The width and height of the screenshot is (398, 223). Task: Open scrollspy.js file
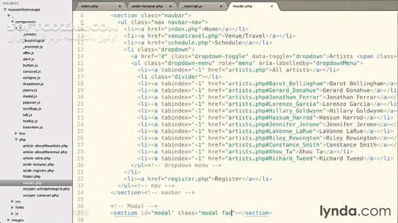[32, 109]
